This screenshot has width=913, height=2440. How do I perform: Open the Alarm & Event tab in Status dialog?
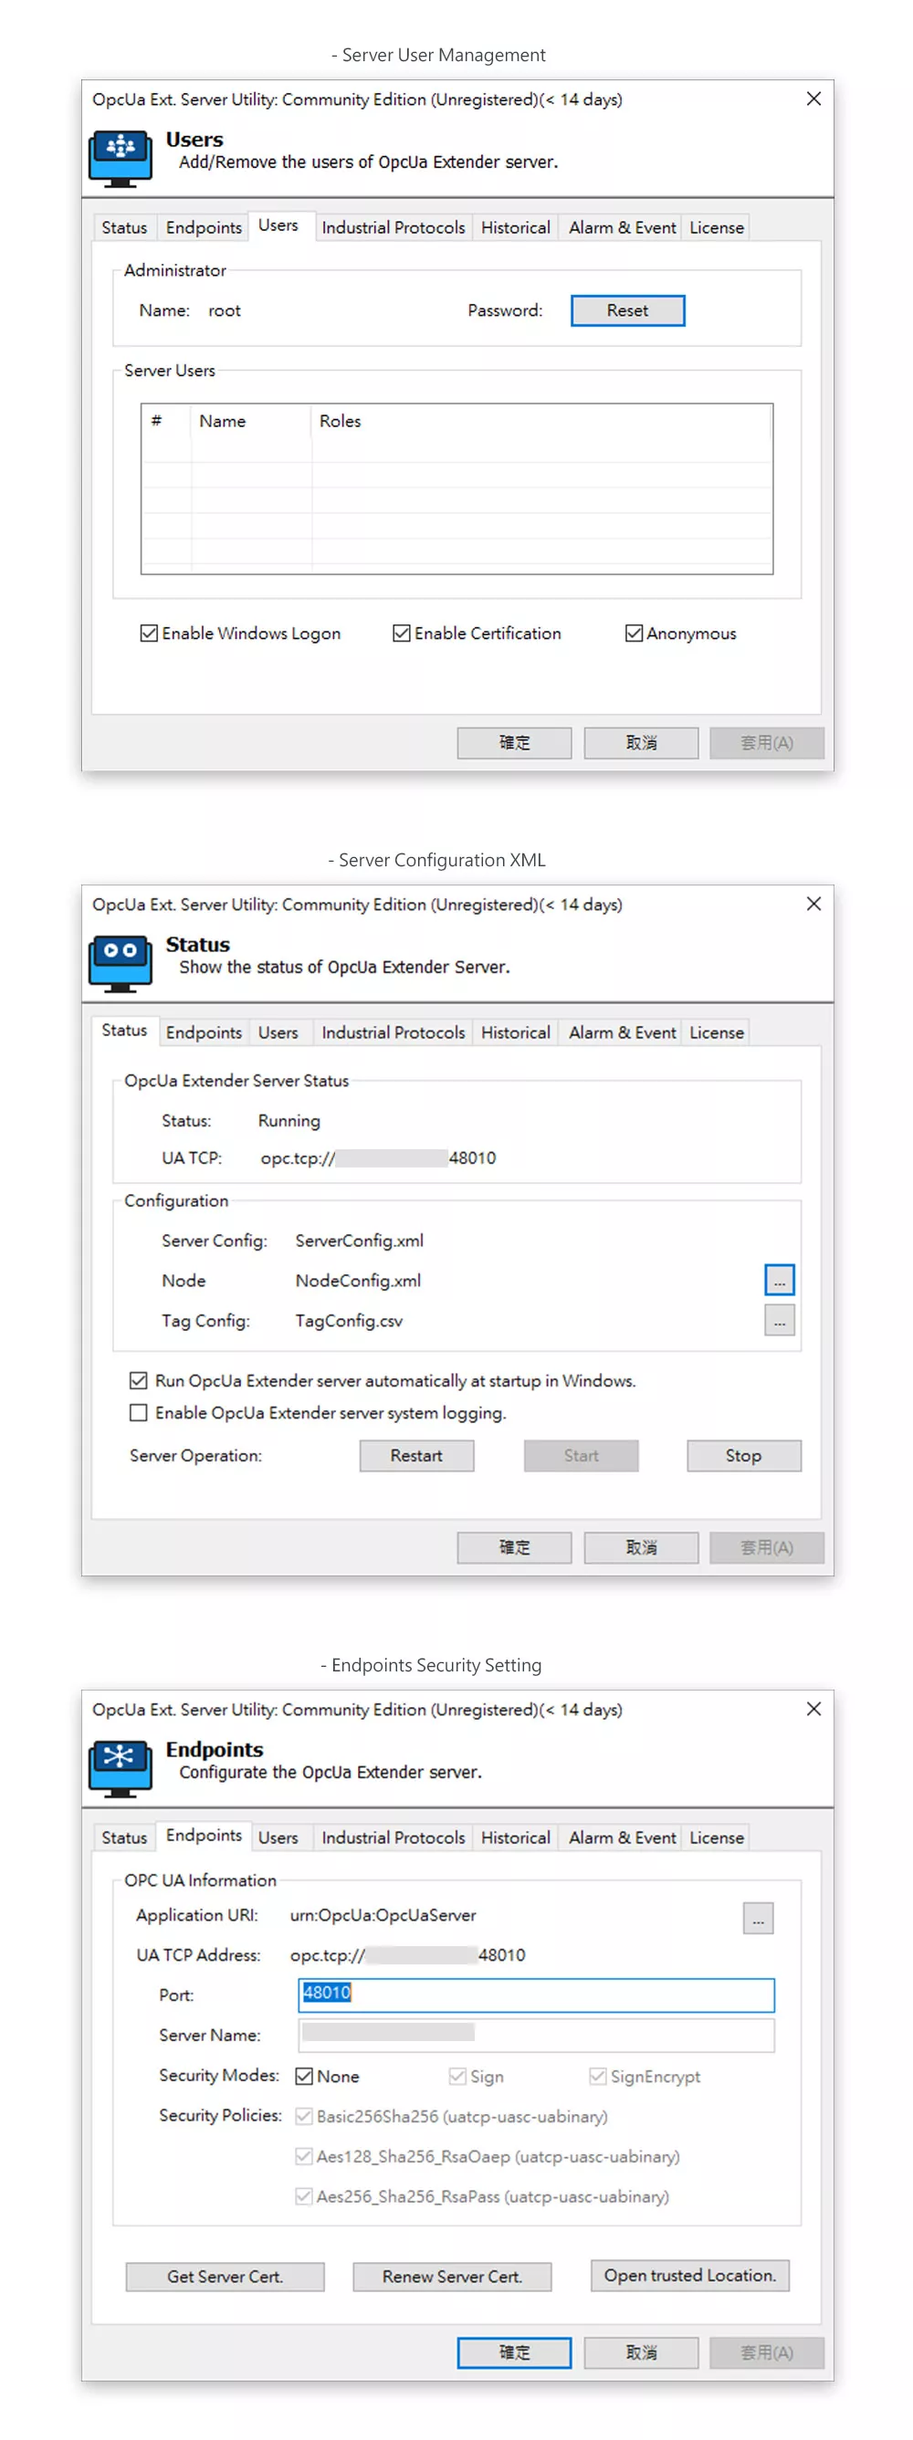[621, 1032]
